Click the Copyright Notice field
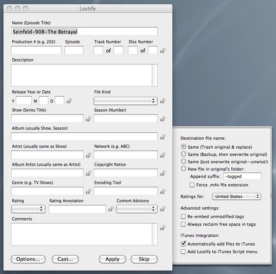The height and width of the screenshot is (274, 276). pyautogui.click(x=126, y=173)
